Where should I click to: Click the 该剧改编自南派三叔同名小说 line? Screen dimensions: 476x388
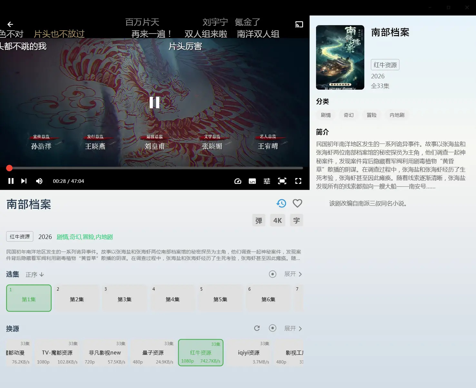pyautogui.click(x=368, y=204)
